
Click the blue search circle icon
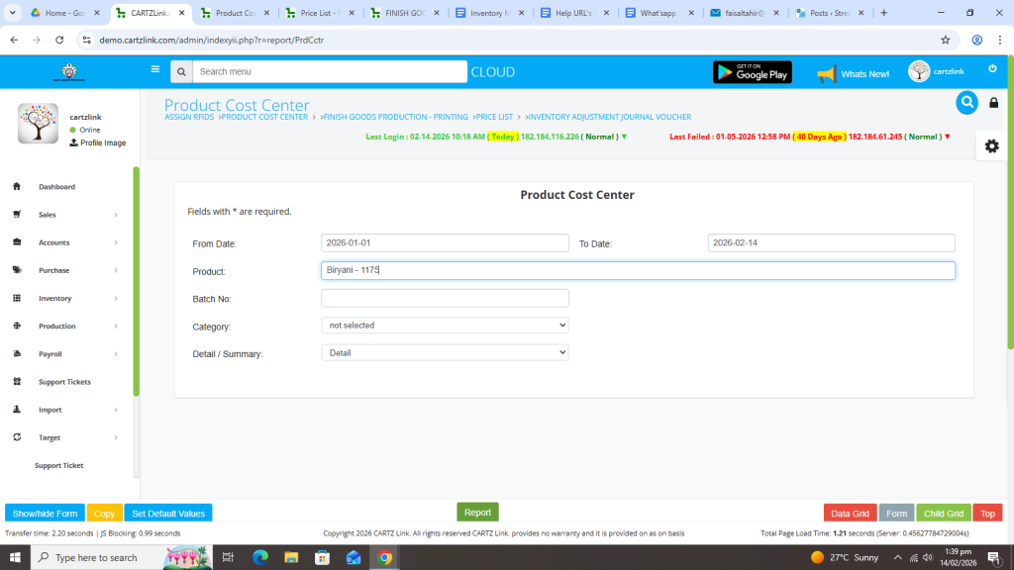[966, 102]
